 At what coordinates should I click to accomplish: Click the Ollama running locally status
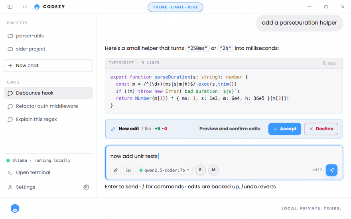point(39,160)
